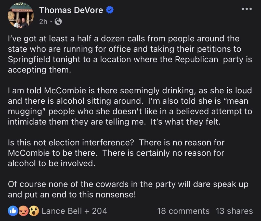The image size is (261, 221).
Task: Click the blue Like reaction icon
Action: coord(13,211)
